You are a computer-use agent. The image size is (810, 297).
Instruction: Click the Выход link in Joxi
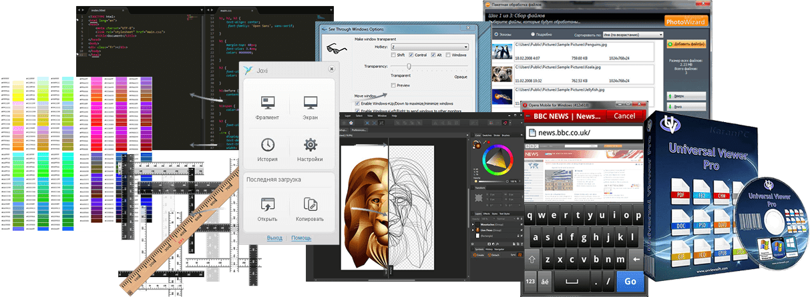point(274,238)
